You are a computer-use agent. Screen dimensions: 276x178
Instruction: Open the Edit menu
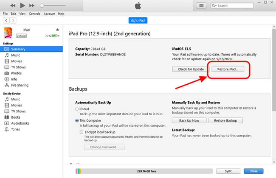pyautogui.click(x=13, y=14)
